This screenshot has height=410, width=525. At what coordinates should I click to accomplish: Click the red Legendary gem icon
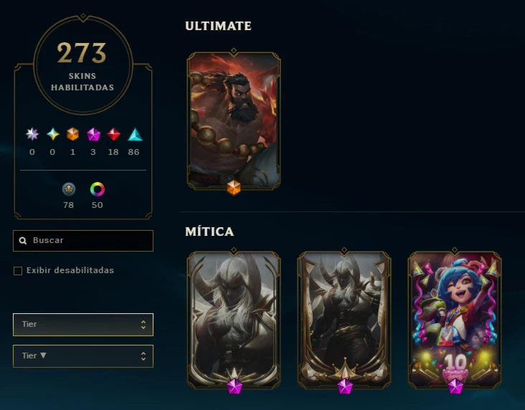(x=113, y=134)
